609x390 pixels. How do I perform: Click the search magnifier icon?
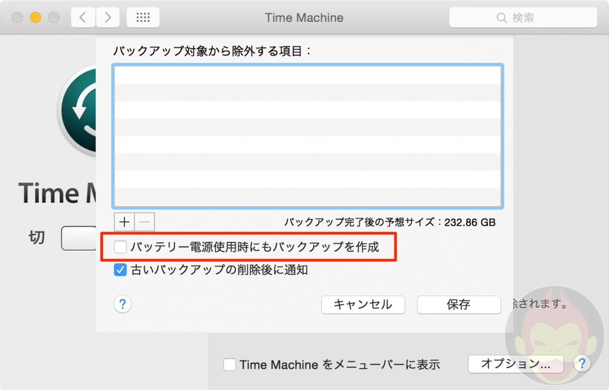501,17
